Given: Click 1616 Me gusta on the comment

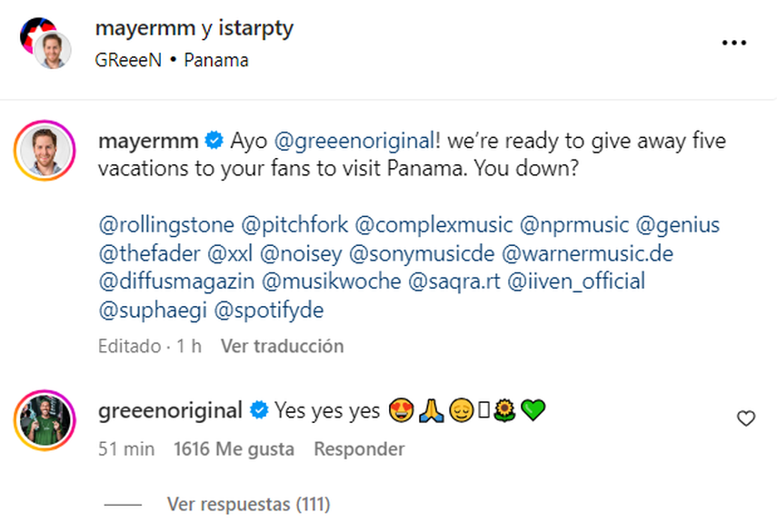Looking at the screenshot, I should (x=234, y=448).
